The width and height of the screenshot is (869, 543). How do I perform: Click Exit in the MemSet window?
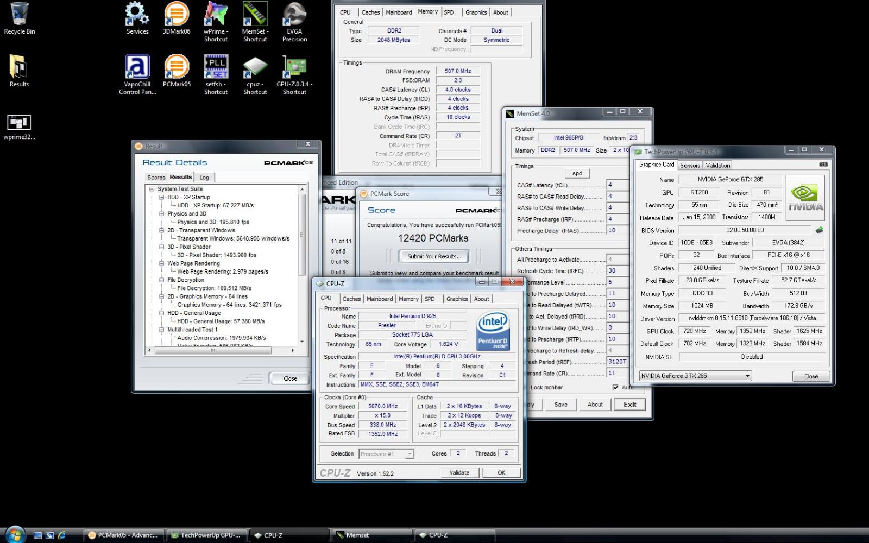point(630,405)
